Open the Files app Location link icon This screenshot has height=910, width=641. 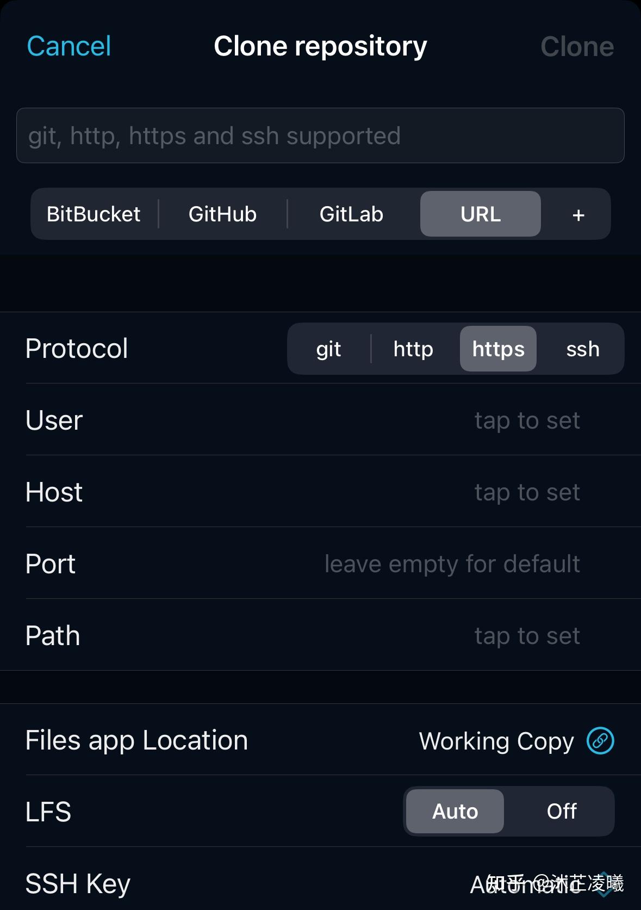tap(600, 740)
